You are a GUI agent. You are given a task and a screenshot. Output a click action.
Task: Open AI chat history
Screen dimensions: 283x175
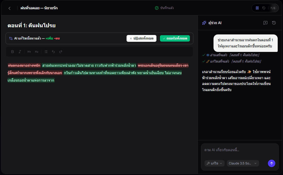coord(274,23)
